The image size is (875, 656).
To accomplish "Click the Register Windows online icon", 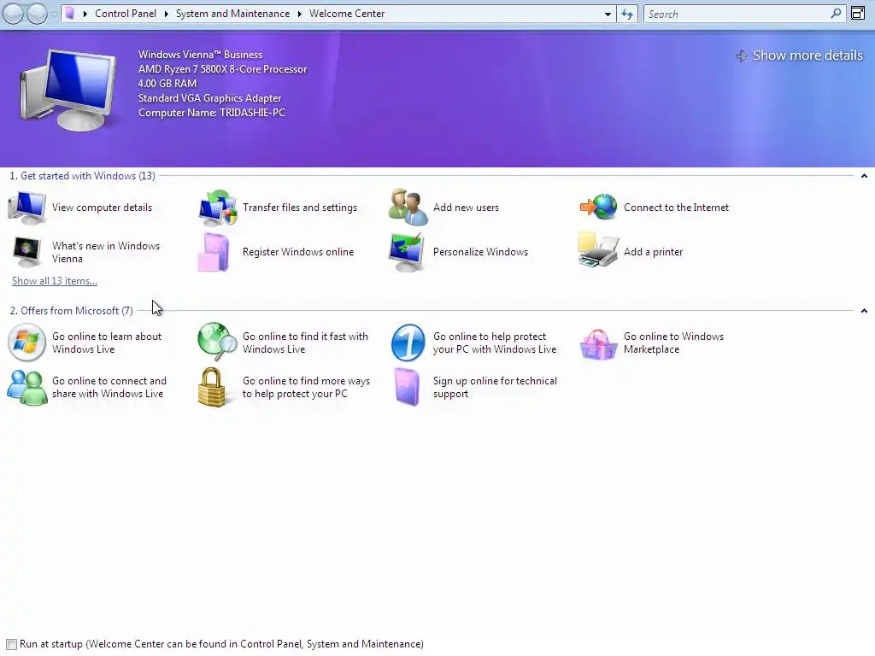I will [x=214, y=252].
